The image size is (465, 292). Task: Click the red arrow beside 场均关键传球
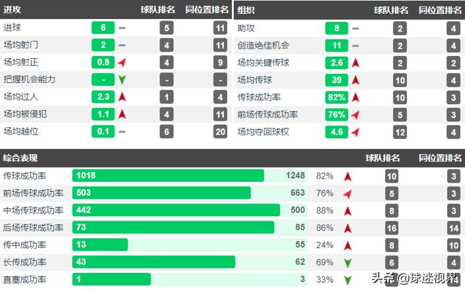tap(356, 63)
